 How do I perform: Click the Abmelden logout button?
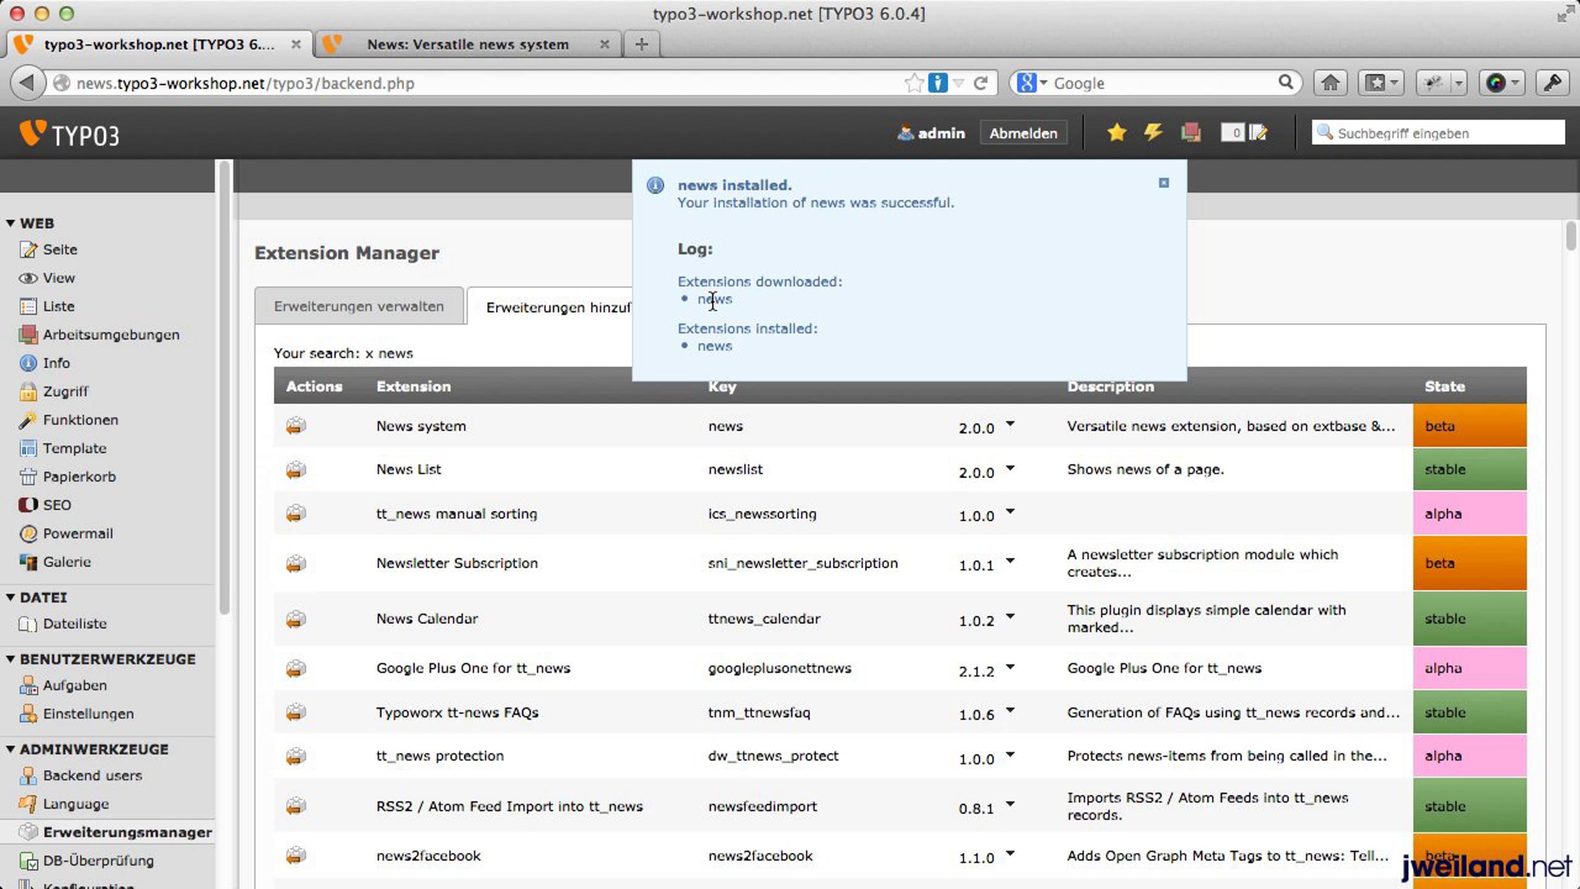[1023, 133]
